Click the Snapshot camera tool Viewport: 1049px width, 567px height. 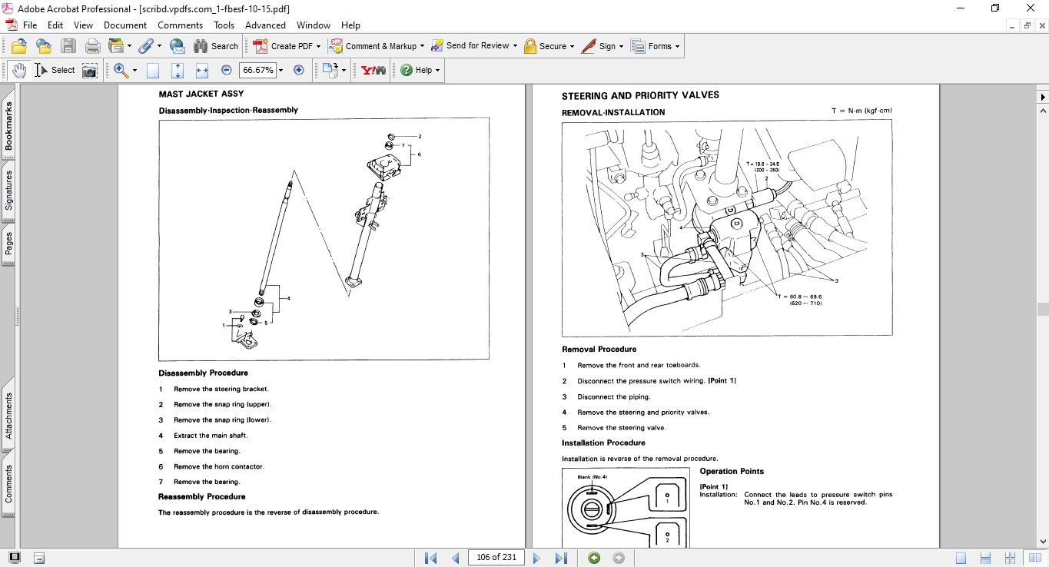click(x=90, y=70)
